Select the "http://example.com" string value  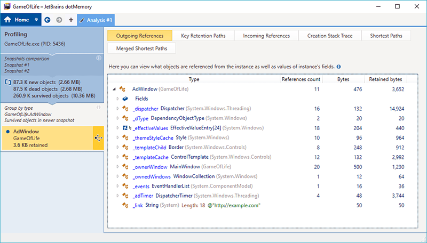tap(237, 206)
